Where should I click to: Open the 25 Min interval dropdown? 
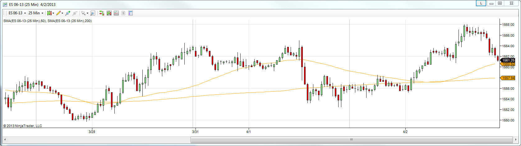pos(36,13)
